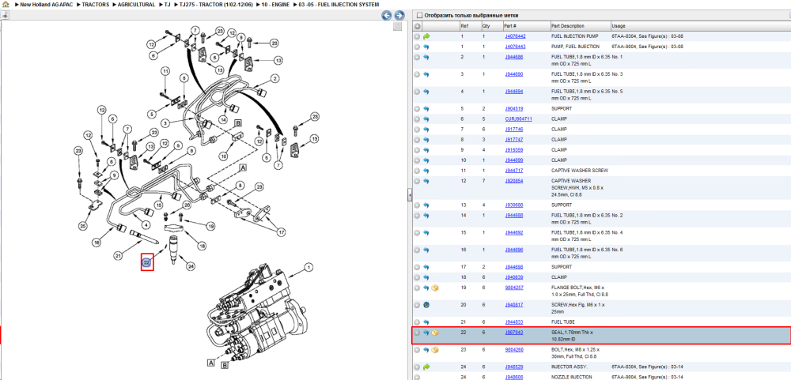The image size is (791, 380).
Task: Click the globe icon in J940817 row
Action: click(x=426, y=305)
